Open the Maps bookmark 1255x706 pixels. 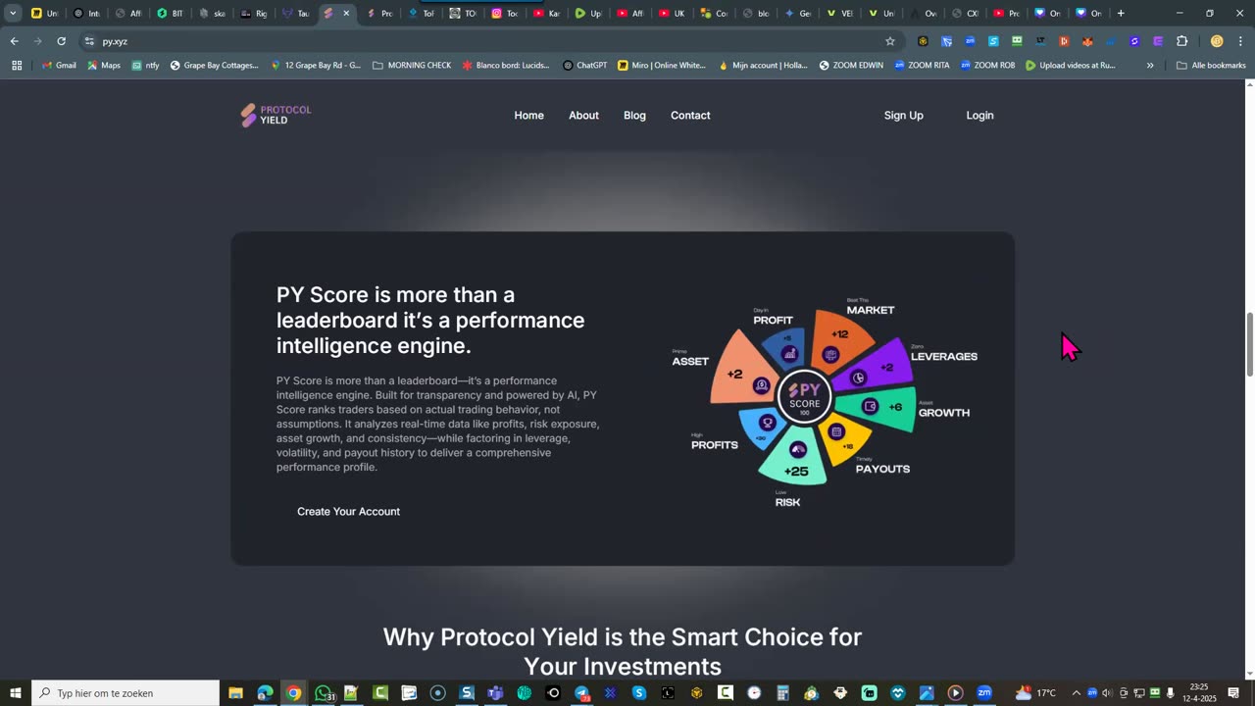pos(104,66)
